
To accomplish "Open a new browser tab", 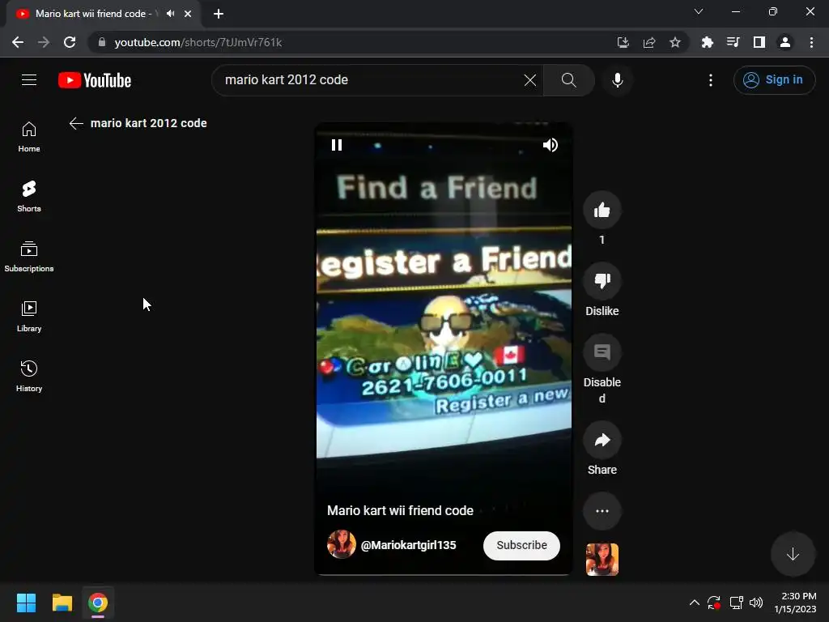I will tap(219, 14).
